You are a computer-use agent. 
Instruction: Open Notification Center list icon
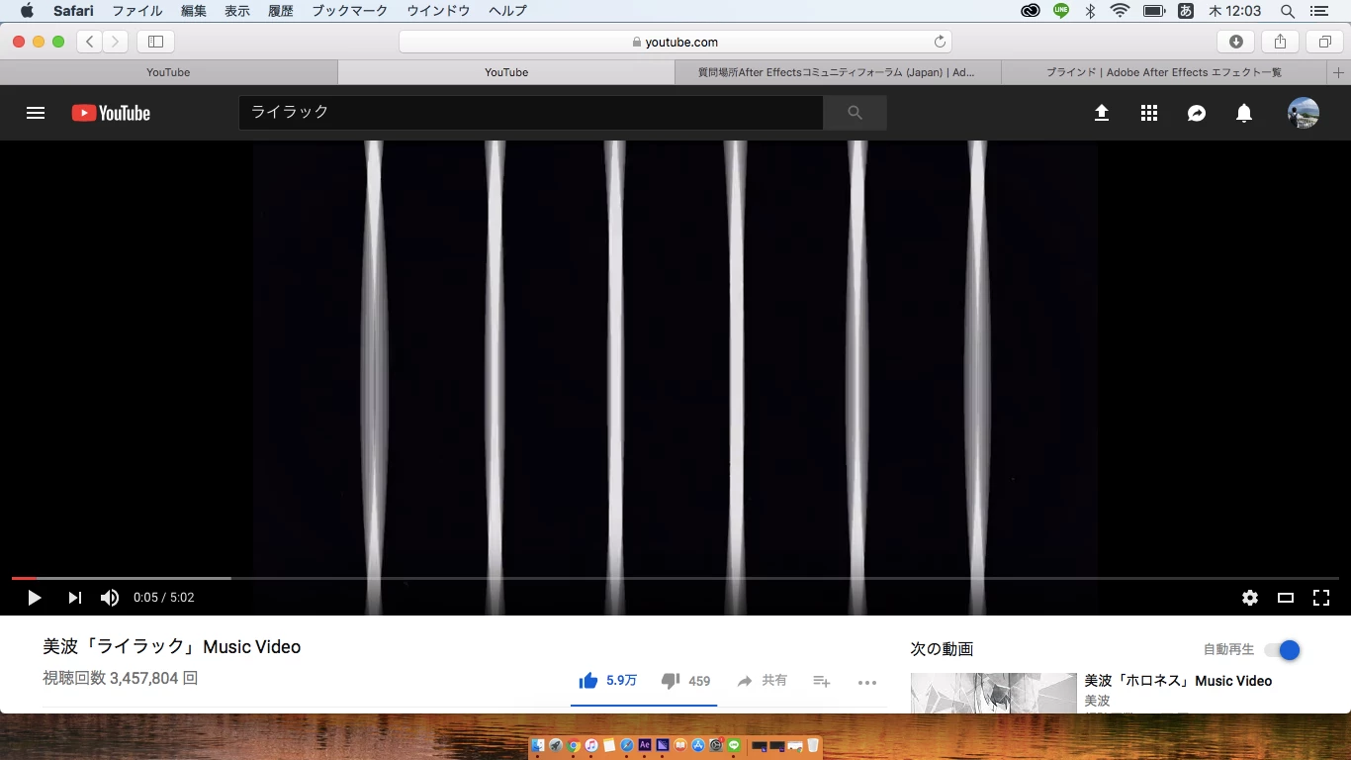coord(1317,11)
